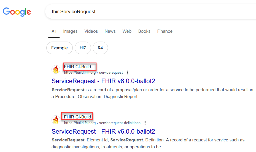
Task: Click the Google logo
Action: (17, 12)
